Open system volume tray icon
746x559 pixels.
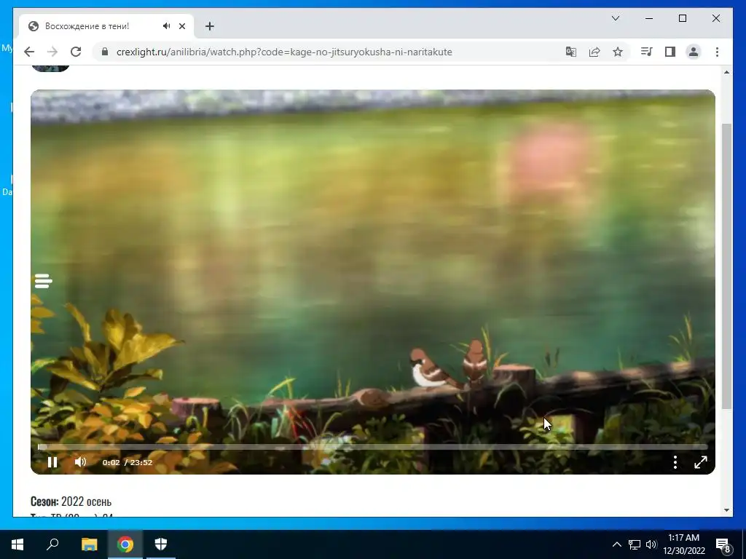pos(651,544)
